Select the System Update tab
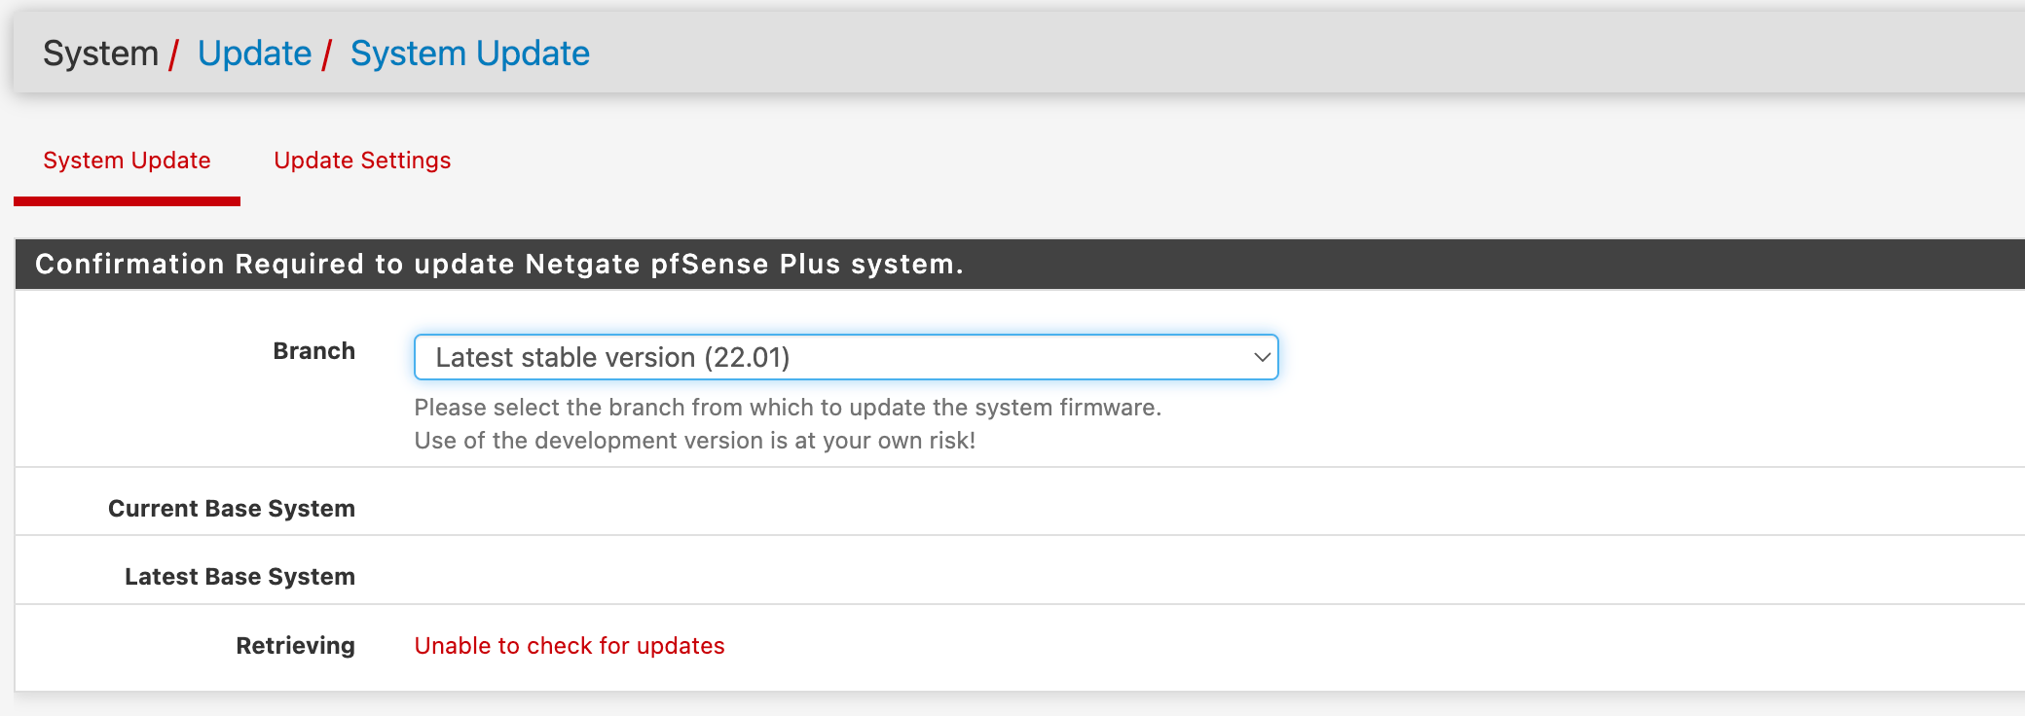Screen dimensions: 2025x716 click(127, 161)
